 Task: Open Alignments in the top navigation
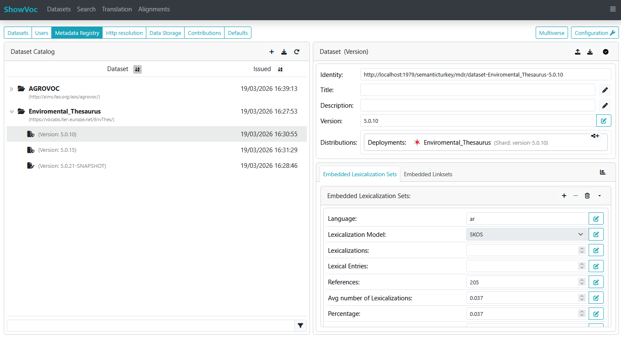[x=154, y=9]
